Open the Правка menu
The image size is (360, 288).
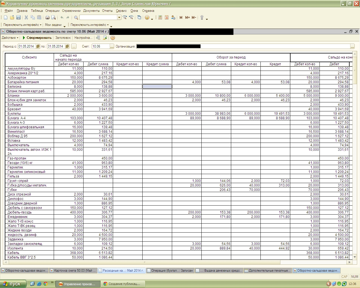coord(22,11)
